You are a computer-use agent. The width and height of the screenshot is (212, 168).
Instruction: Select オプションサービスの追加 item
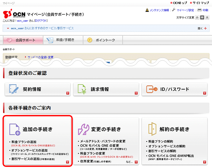point(29,150)
